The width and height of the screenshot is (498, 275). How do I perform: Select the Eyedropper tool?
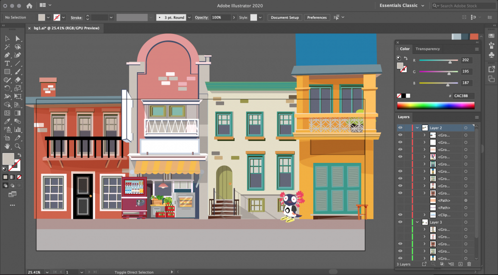[x=7, y=121]
